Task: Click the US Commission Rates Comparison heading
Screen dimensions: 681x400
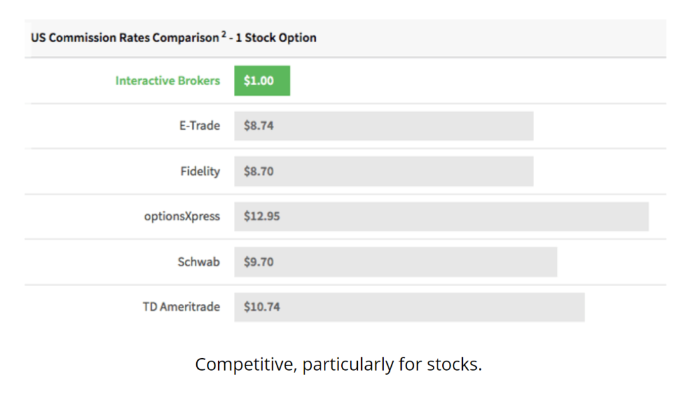Action: click(x=125, y=38)
